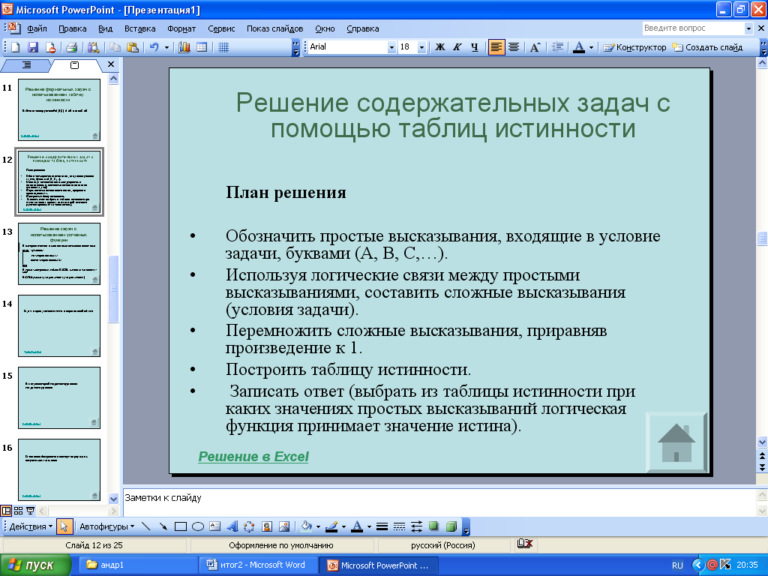Open the Действия drawing actions menu
Screen dimensions: 768x576
[x=31, y=526]
